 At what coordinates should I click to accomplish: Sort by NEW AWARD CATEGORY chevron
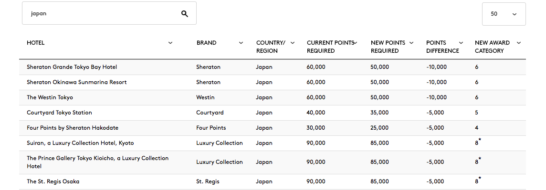519,43
